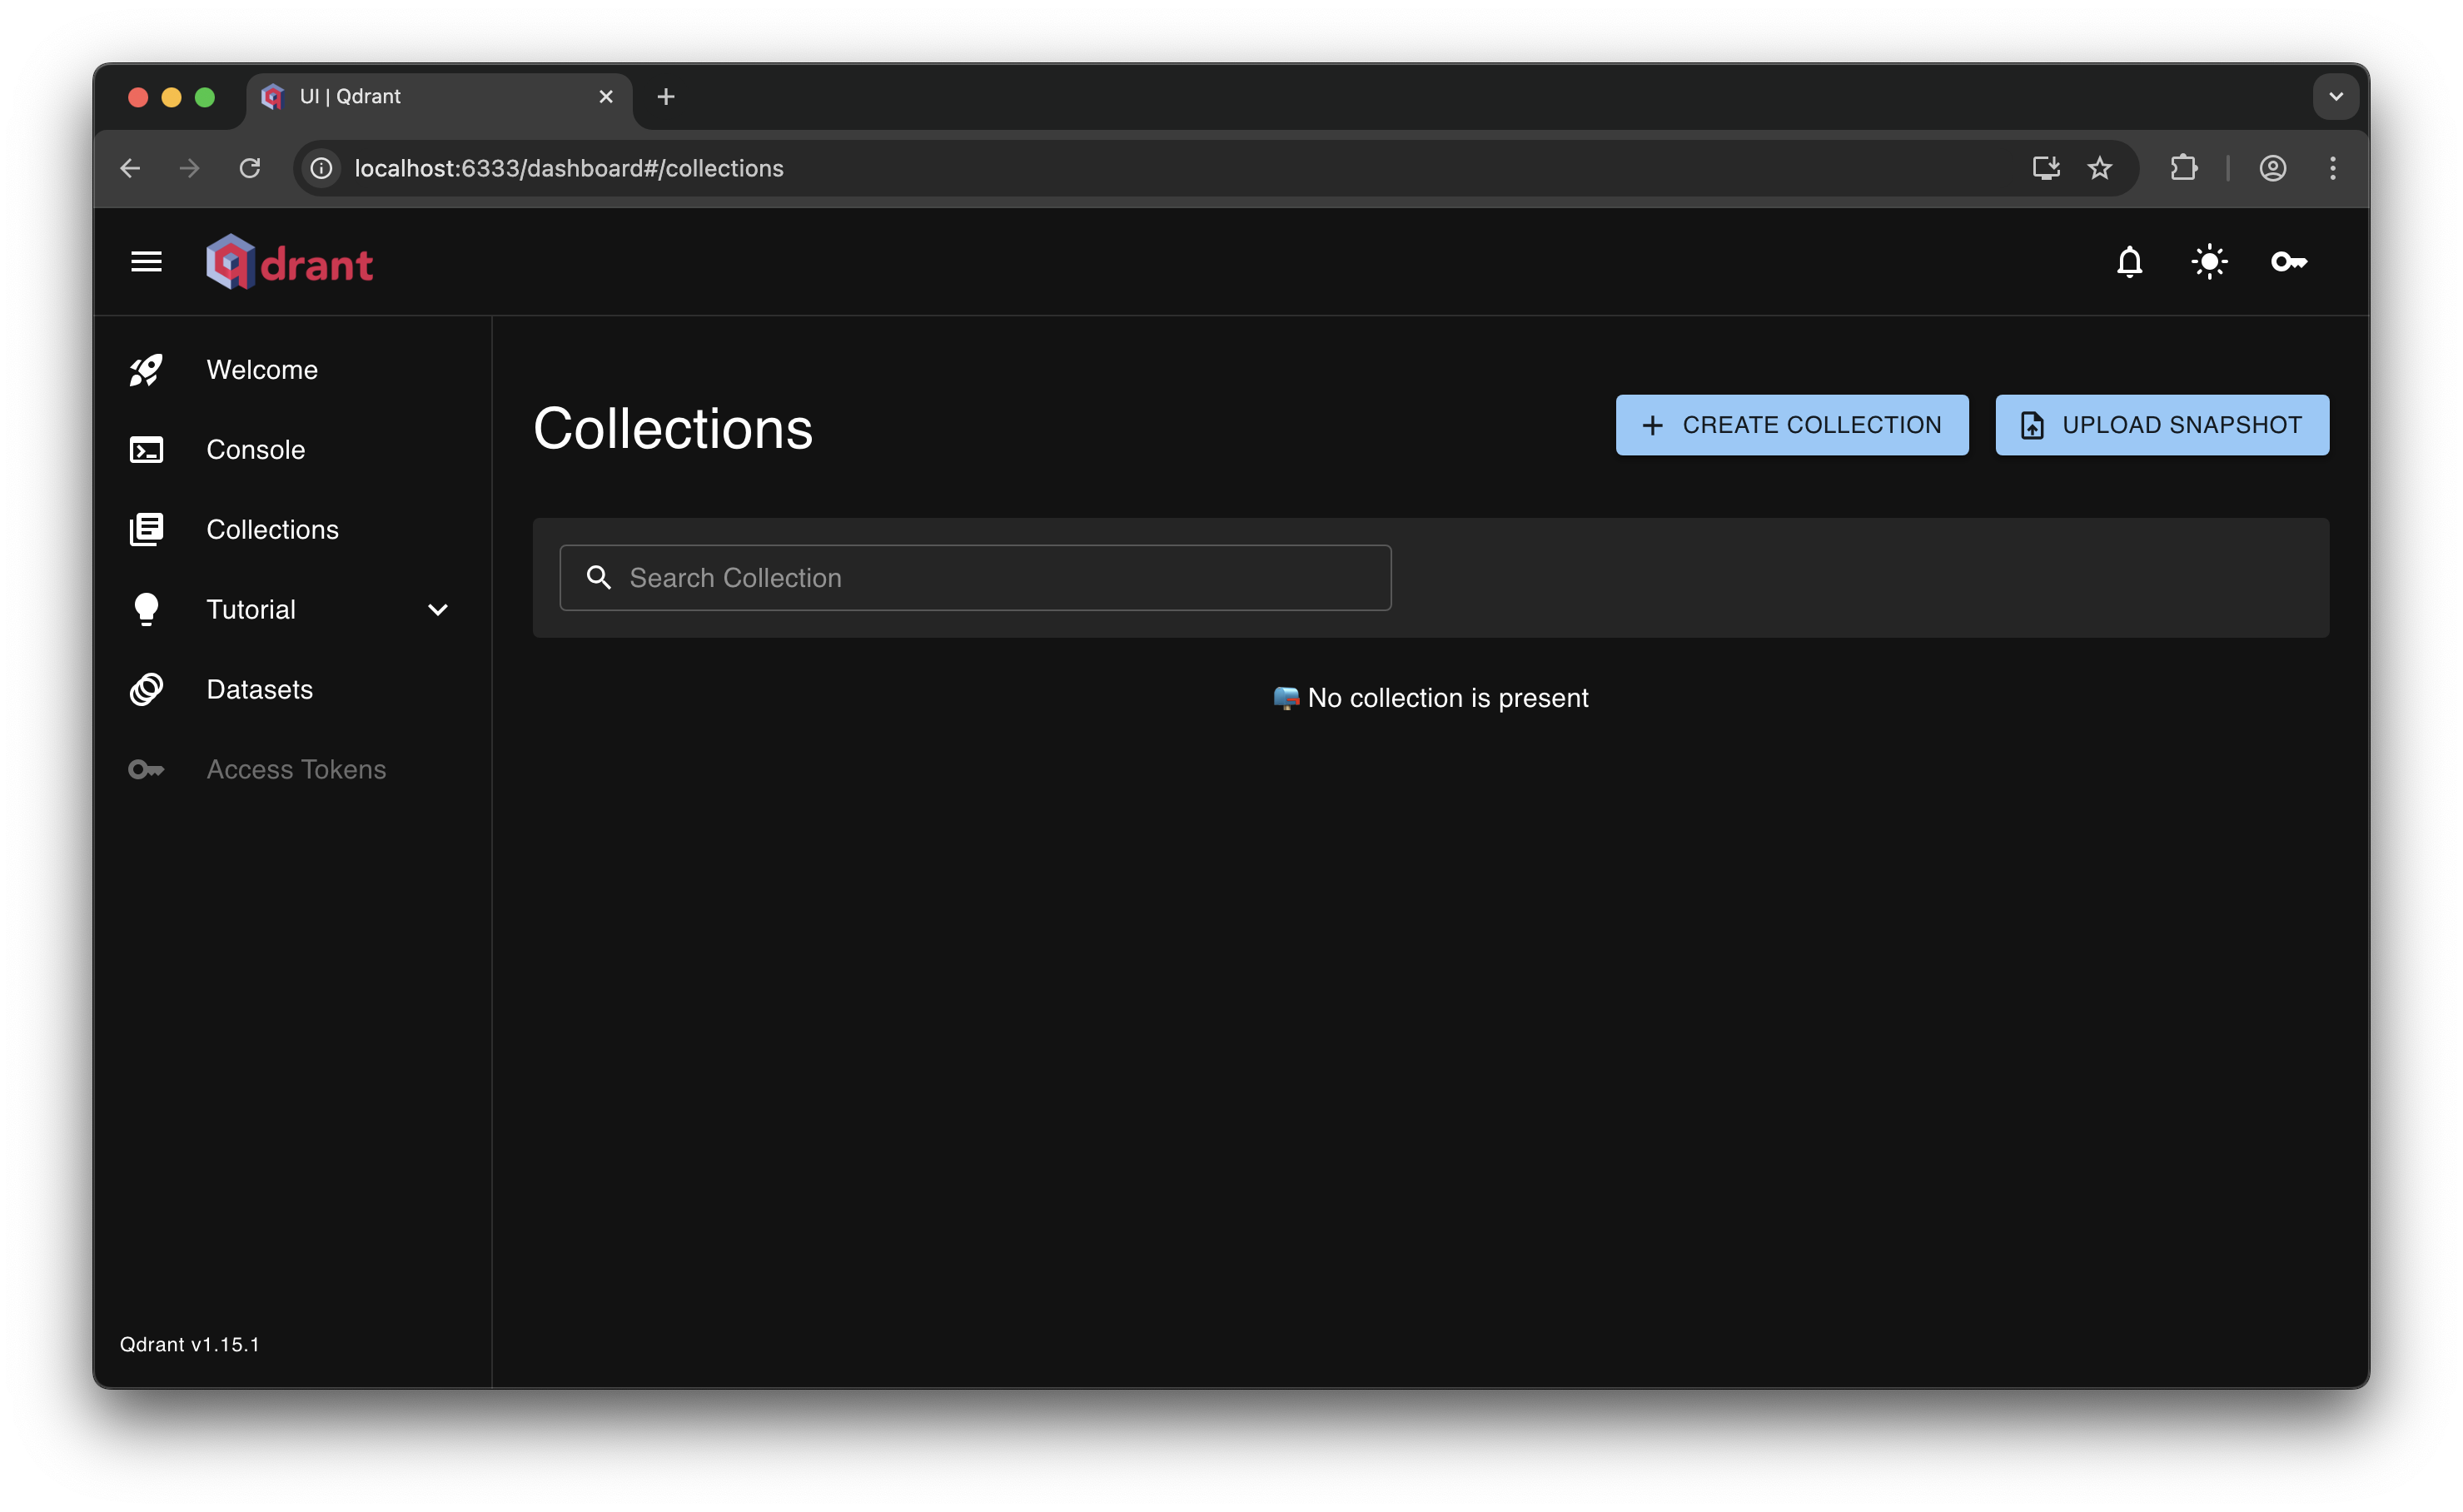Open Access Tokens in sidebar
Viewport: 2463px width, 1512px height.
tap(296, 770)
